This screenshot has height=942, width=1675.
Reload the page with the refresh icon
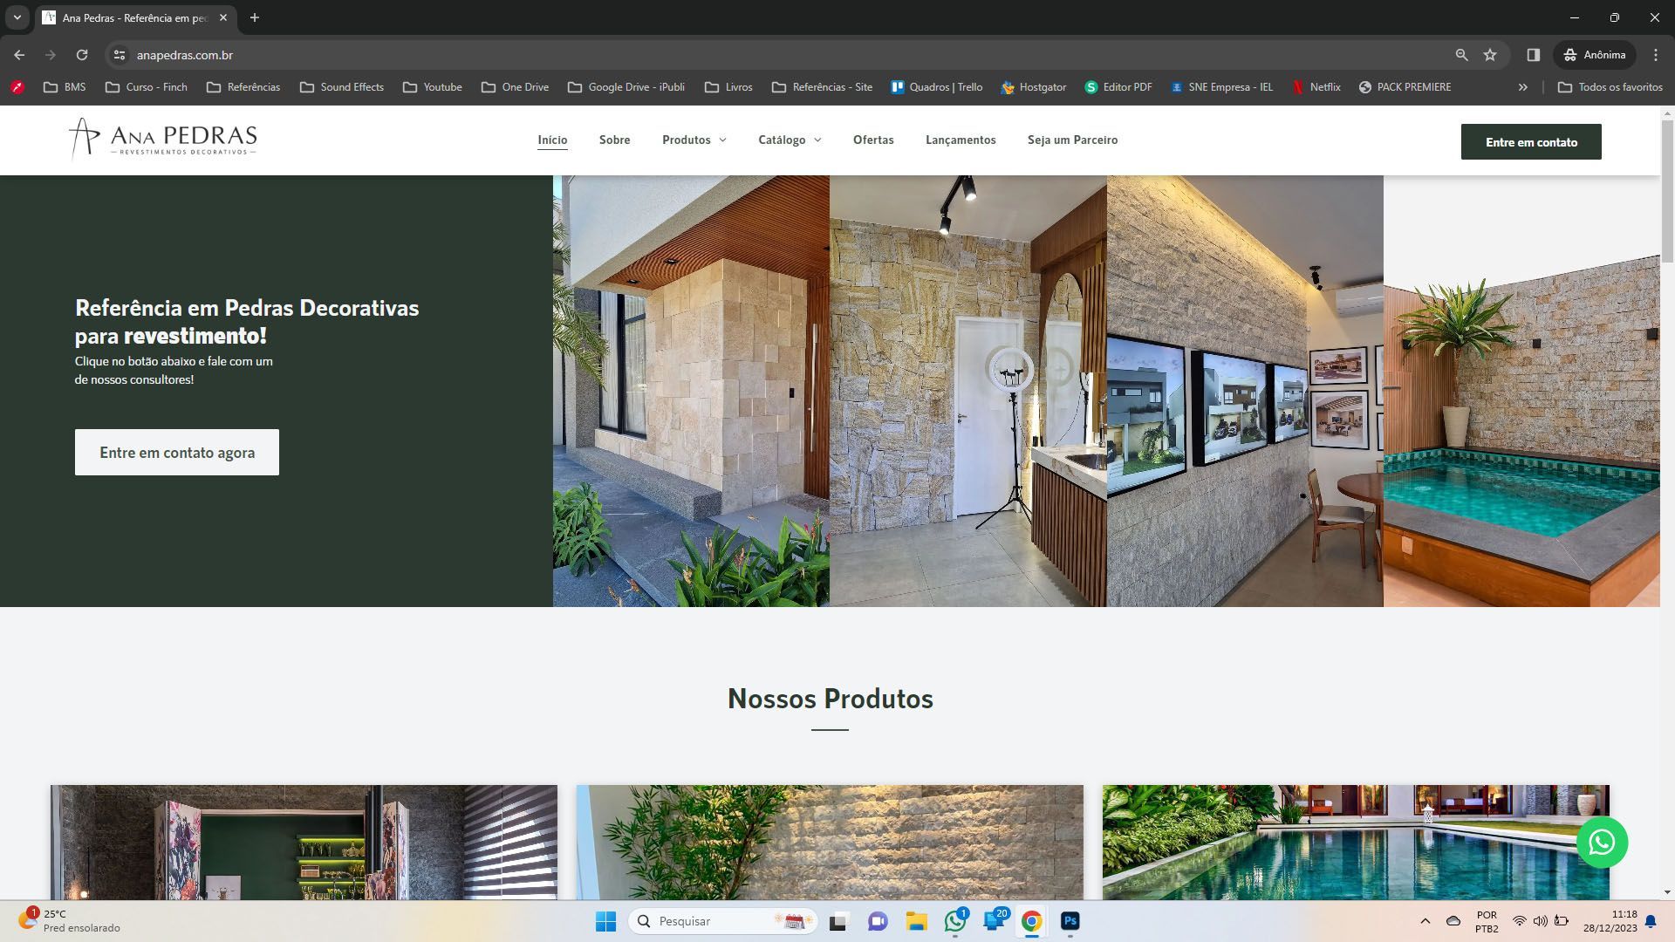(82, 55)
